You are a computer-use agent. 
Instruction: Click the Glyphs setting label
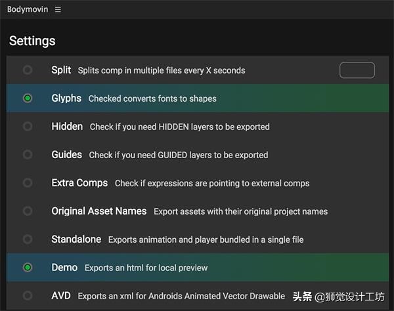point(66,98)
